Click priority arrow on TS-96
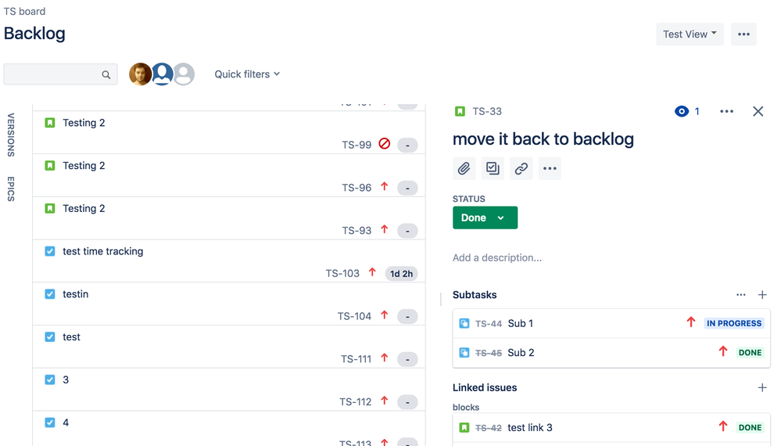Image resolution: width=781 pixels, height=446 pixels. coord(385,187)
